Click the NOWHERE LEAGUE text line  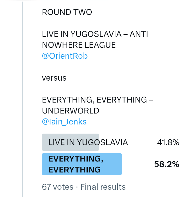79,45
